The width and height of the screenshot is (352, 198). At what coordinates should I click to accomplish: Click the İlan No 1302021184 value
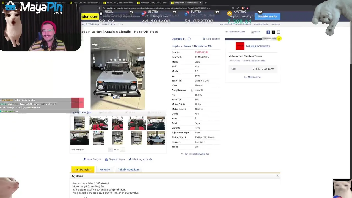201,52
